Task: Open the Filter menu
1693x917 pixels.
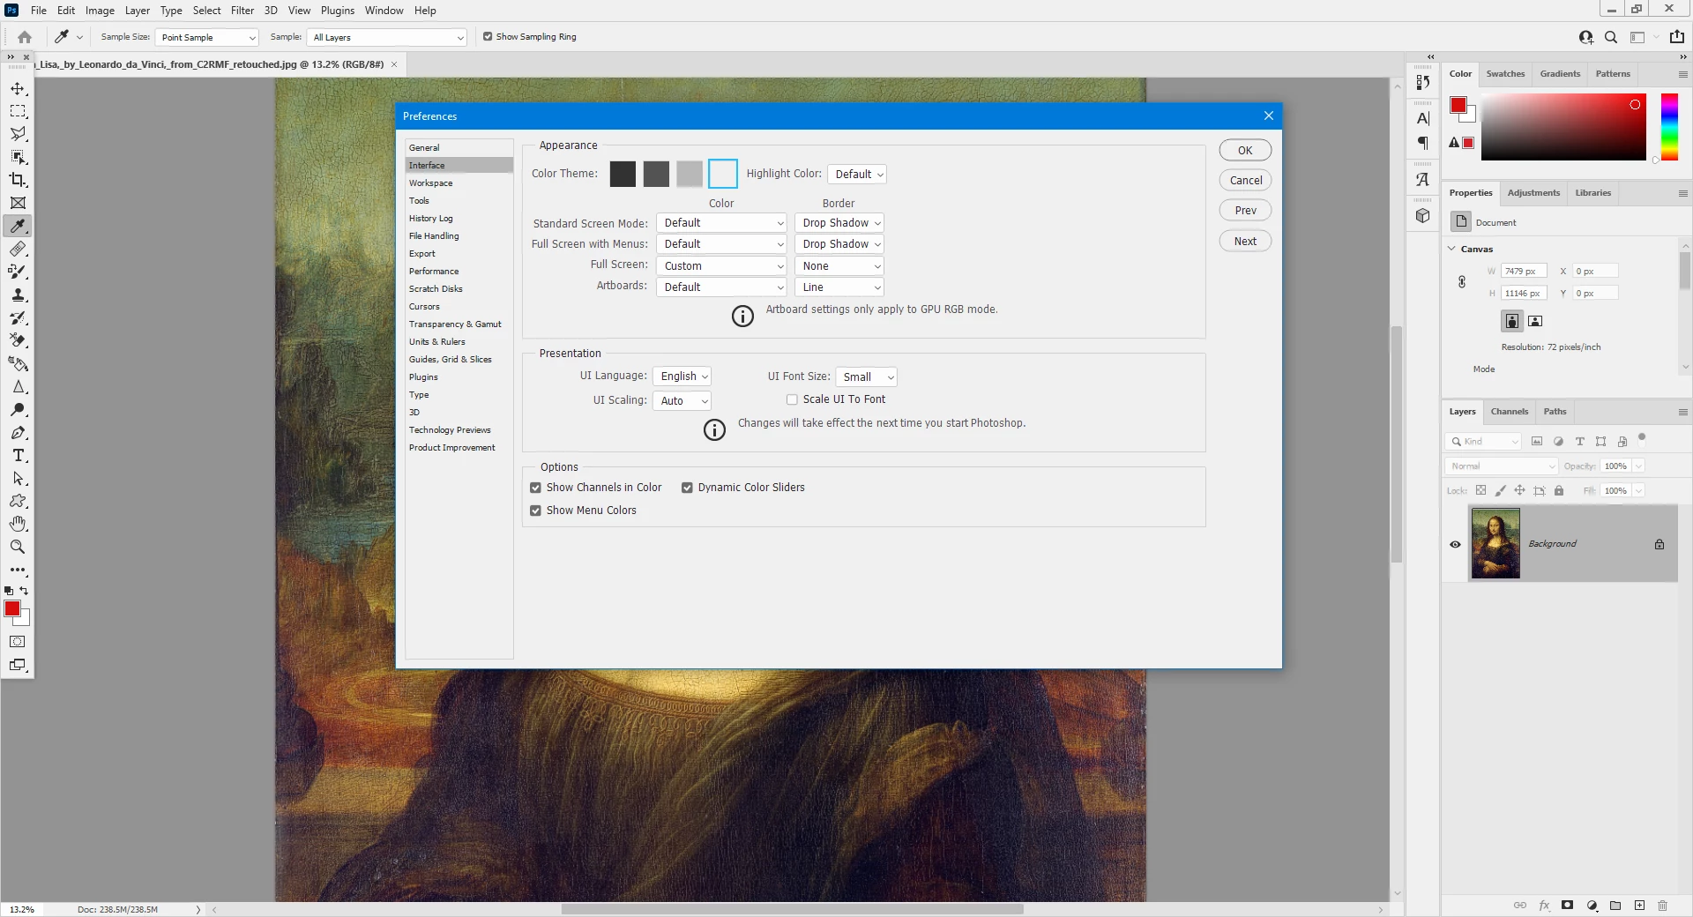Action: pos(242,11)
